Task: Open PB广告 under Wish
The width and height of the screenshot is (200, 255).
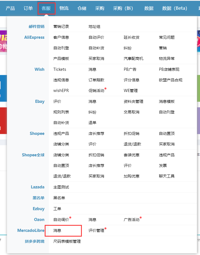Action: point(130,69)
